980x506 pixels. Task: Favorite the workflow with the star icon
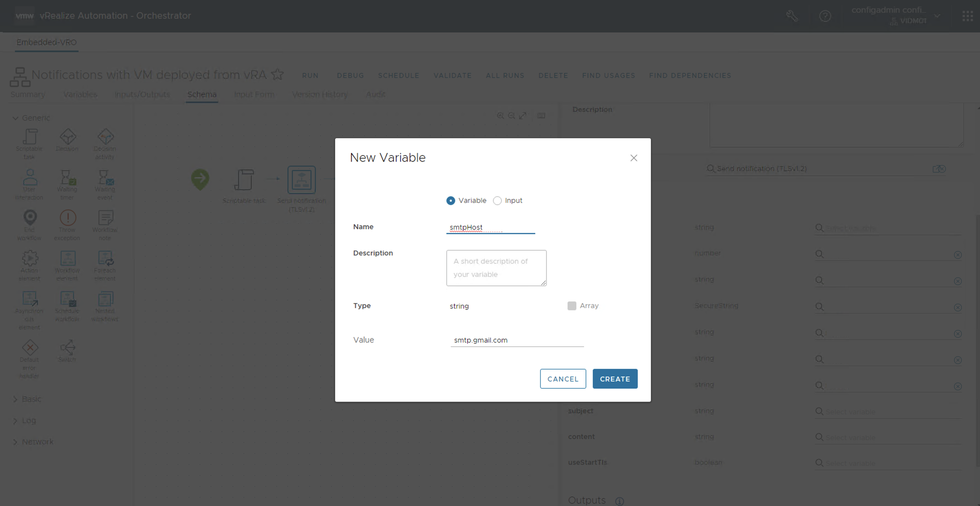(x=277, y=75)
